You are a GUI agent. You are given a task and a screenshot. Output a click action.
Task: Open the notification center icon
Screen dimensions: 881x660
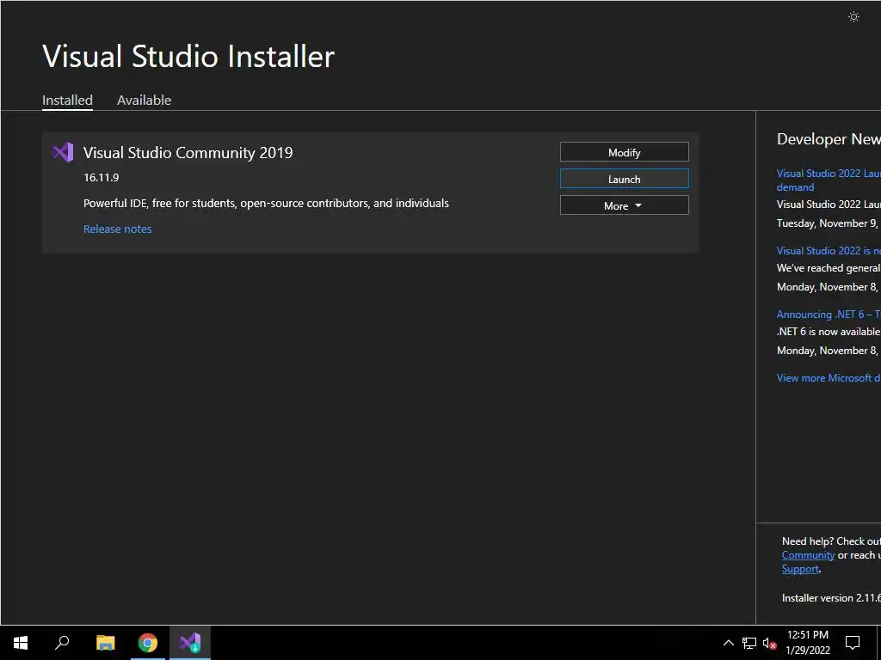853,643
